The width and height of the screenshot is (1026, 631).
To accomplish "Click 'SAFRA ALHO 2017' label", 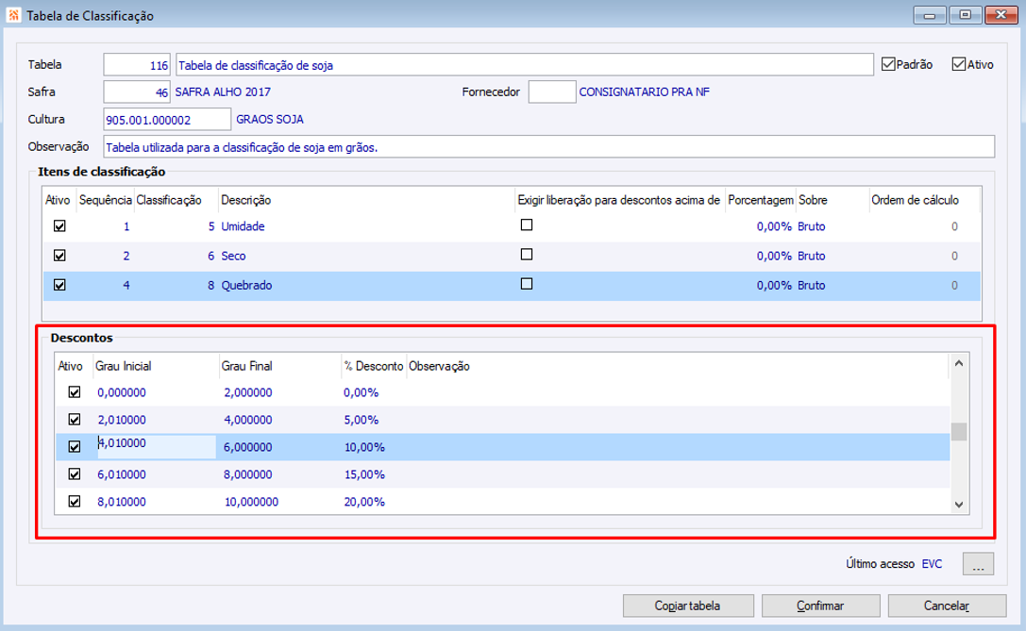I will pyautogui.click(x=223, y=92).
